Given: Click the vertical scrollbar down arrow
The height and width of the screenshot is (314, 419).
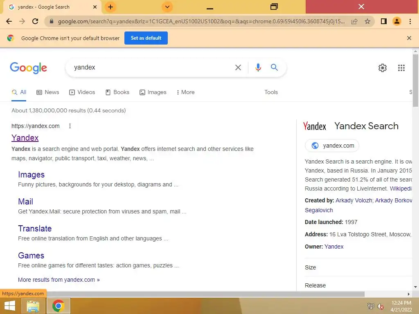Looking at the screenshot, I should pos(415,287).
